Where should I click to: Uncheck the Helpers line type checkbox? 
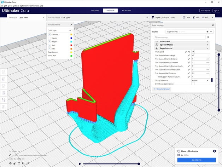point(49,42)
